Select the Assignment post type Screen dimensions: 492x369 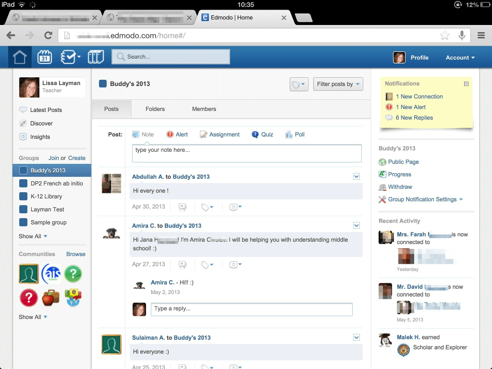tap(220, 135)
